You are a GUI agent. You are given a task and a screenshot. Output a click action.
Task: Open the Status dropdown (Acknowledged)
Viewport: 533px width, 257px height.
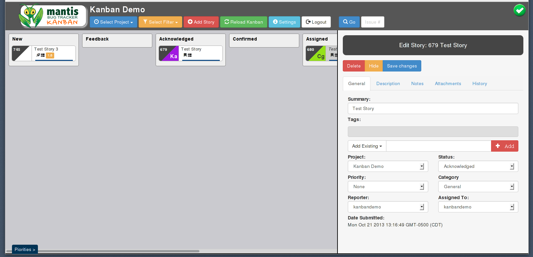pyautogui.click(x=478, y=166)
